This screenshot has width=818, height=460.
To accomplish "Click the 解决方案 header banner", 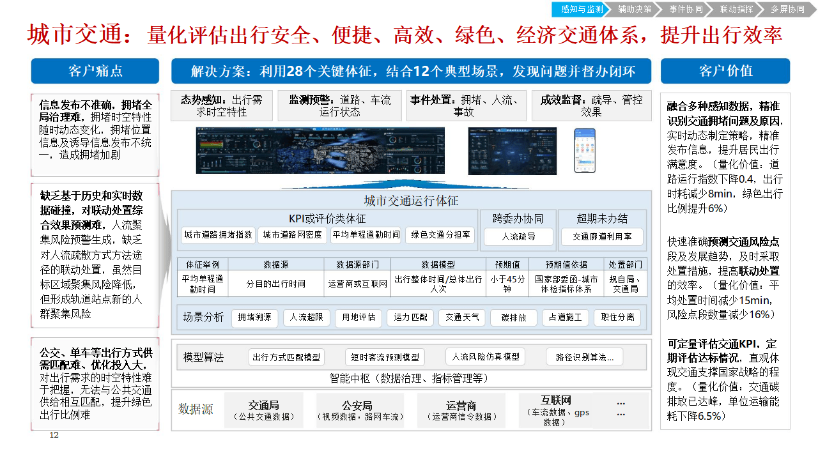I will pos(411,71).
